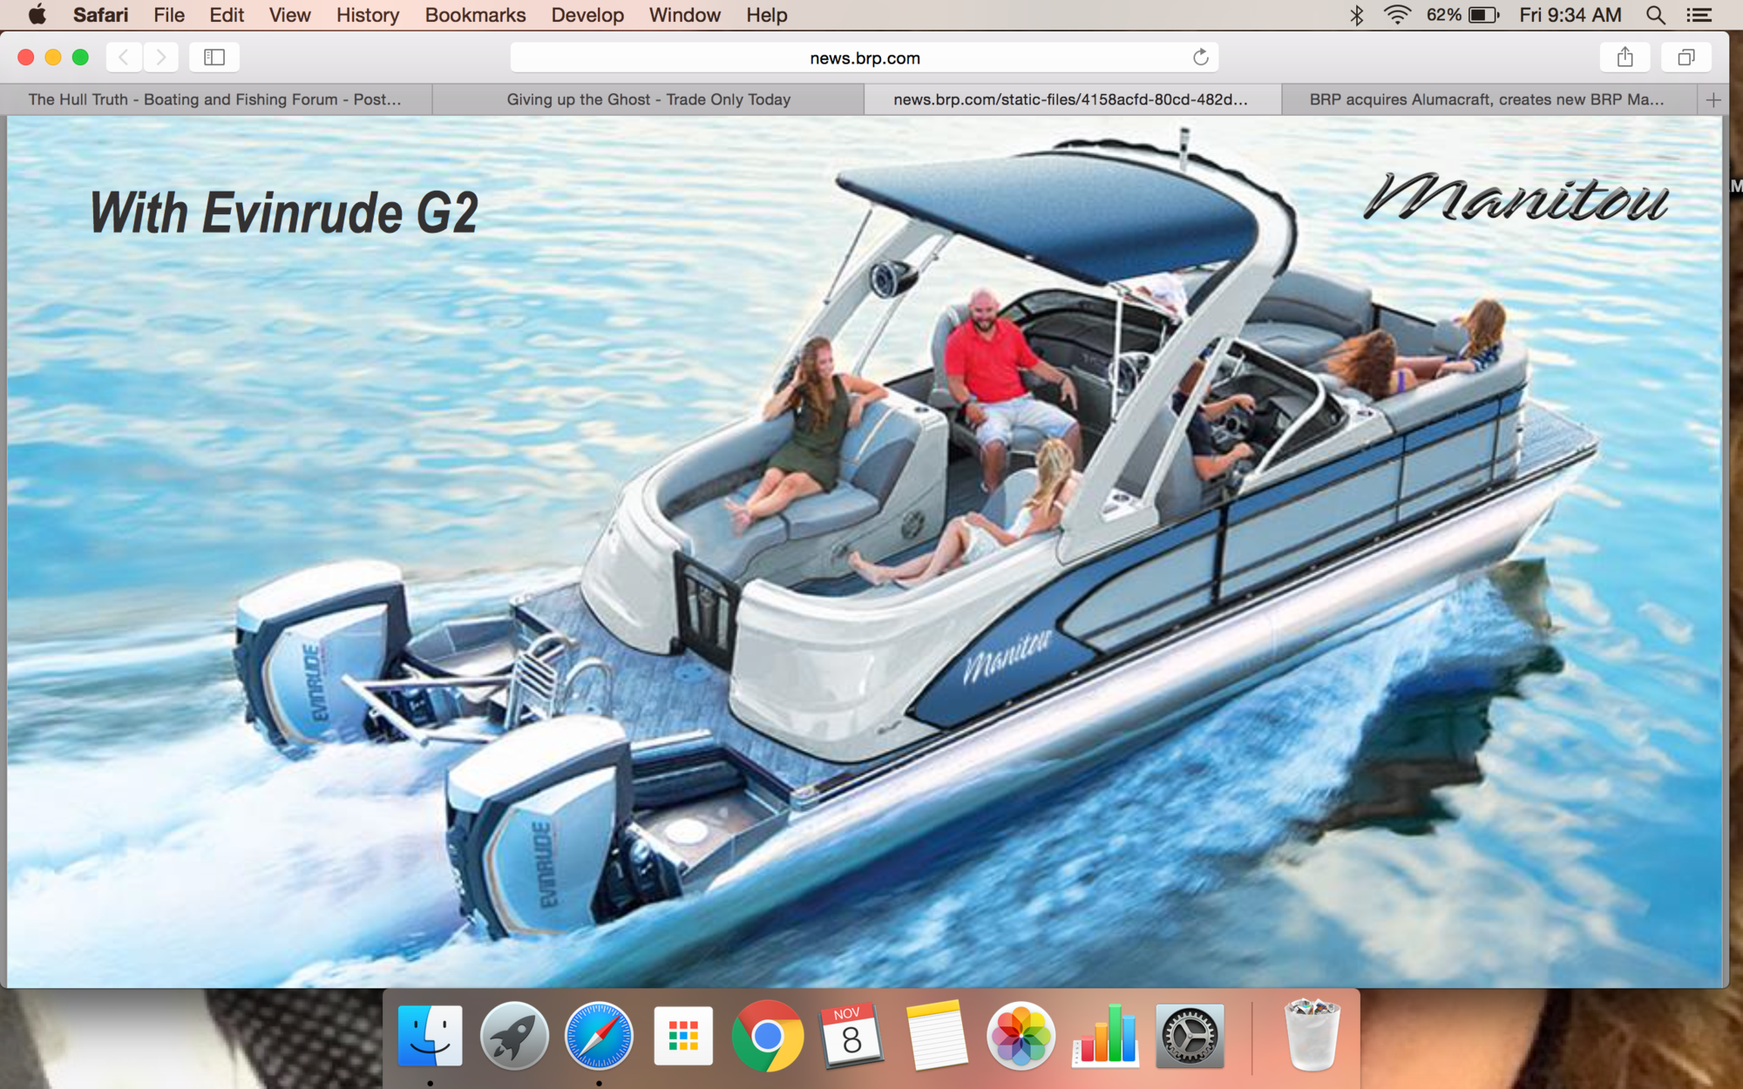Open the Develop menu
Screen dimensions: 1743x1089
587,15
